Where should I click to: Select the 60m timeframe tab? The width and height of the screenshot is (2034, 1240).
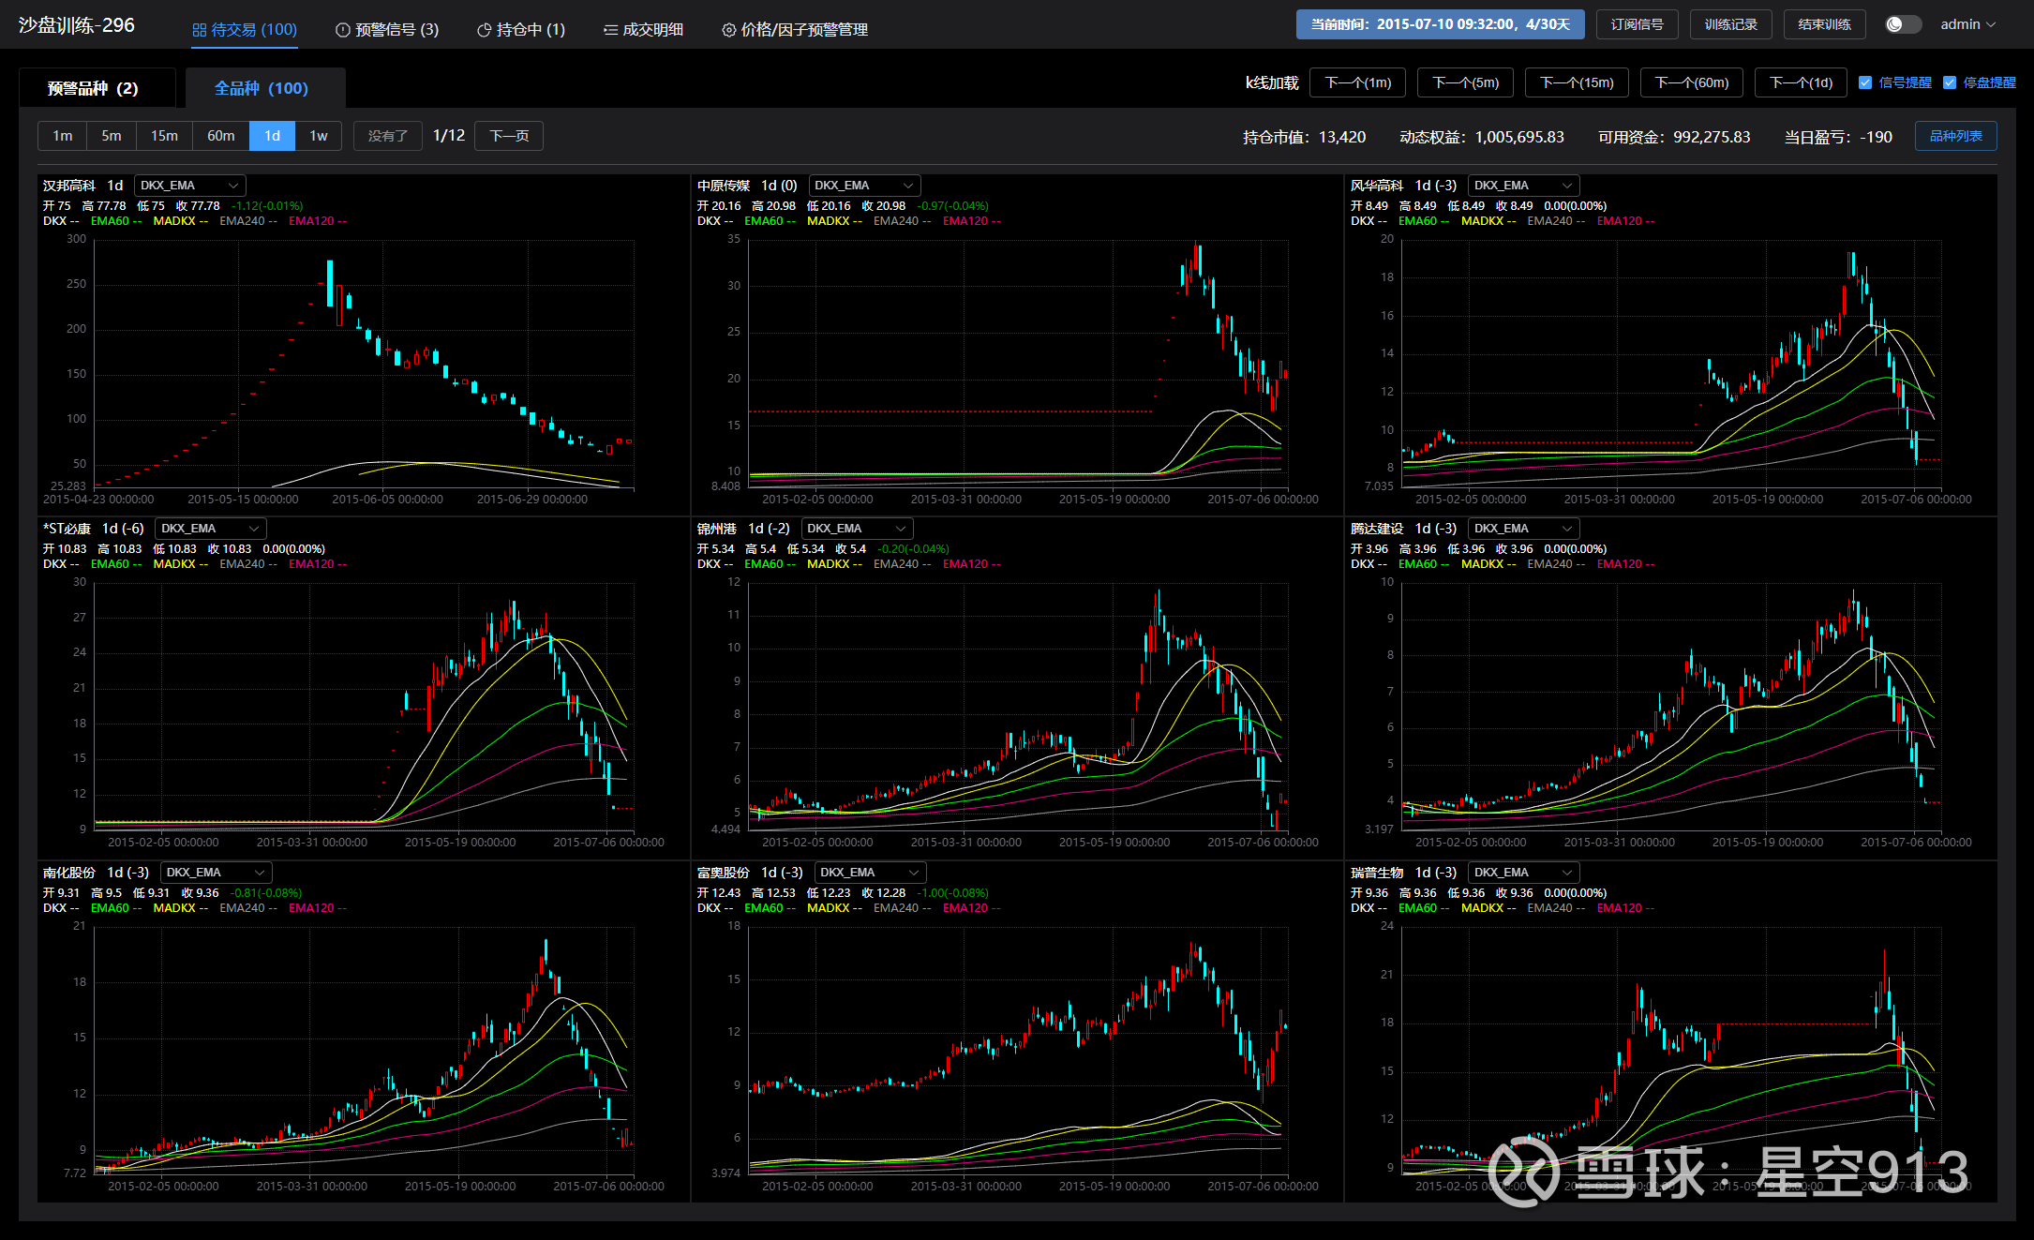point(220,136)
